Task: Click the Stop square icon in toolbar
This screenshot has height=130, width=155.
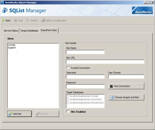Action: point(15,20)
